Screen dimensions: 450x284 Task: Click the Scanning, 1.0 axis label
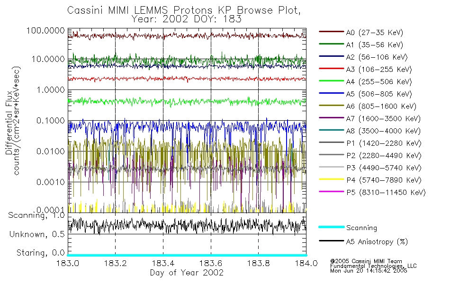[x=36, y=215]
